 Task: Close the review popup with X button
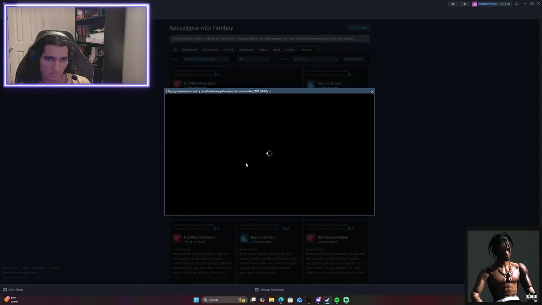tap(372, 91)
